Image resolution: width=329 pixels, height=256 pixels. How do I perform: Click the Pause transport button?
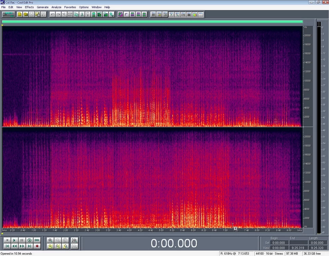point(22,240)
